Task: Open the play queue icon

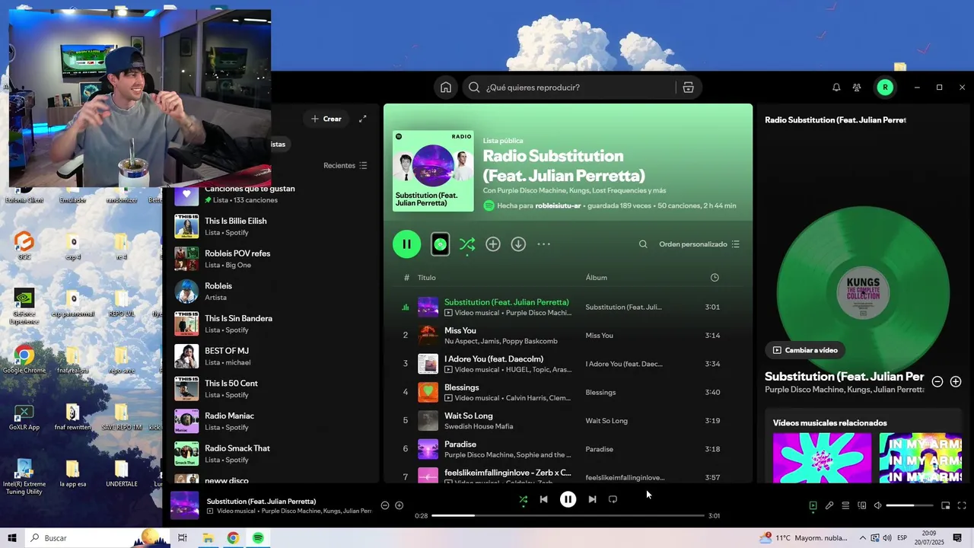Action: (x=845, y=505)
